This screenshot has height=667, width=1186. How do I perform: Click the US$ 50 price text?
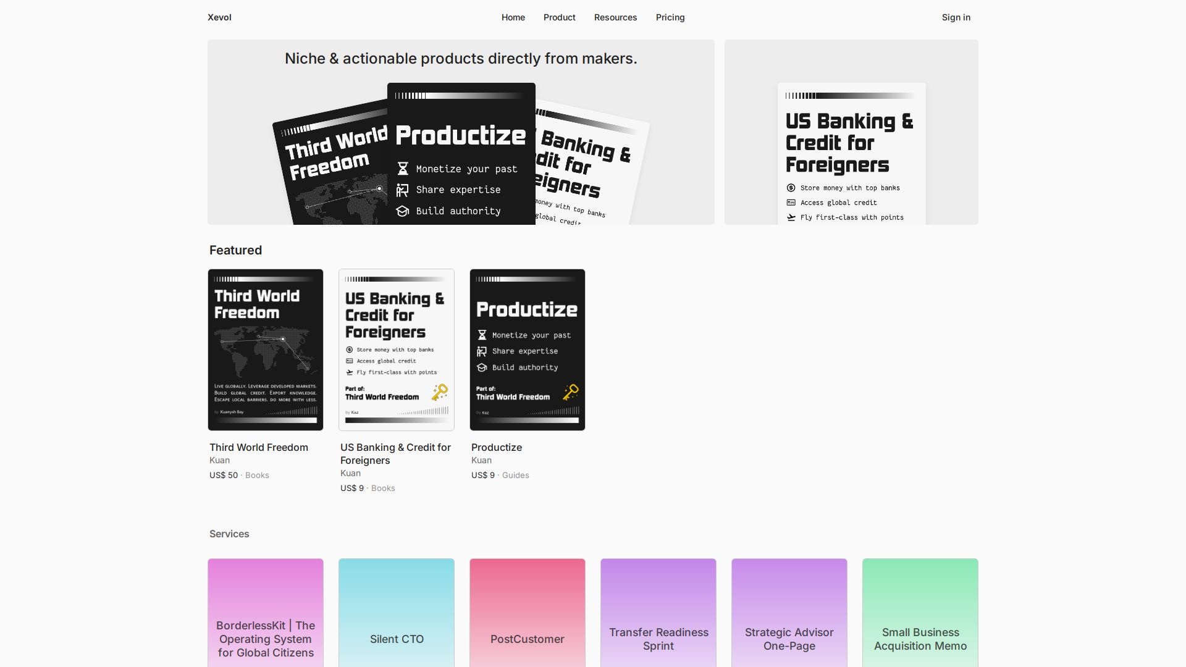pyautogui.click(x=224, y=475)
